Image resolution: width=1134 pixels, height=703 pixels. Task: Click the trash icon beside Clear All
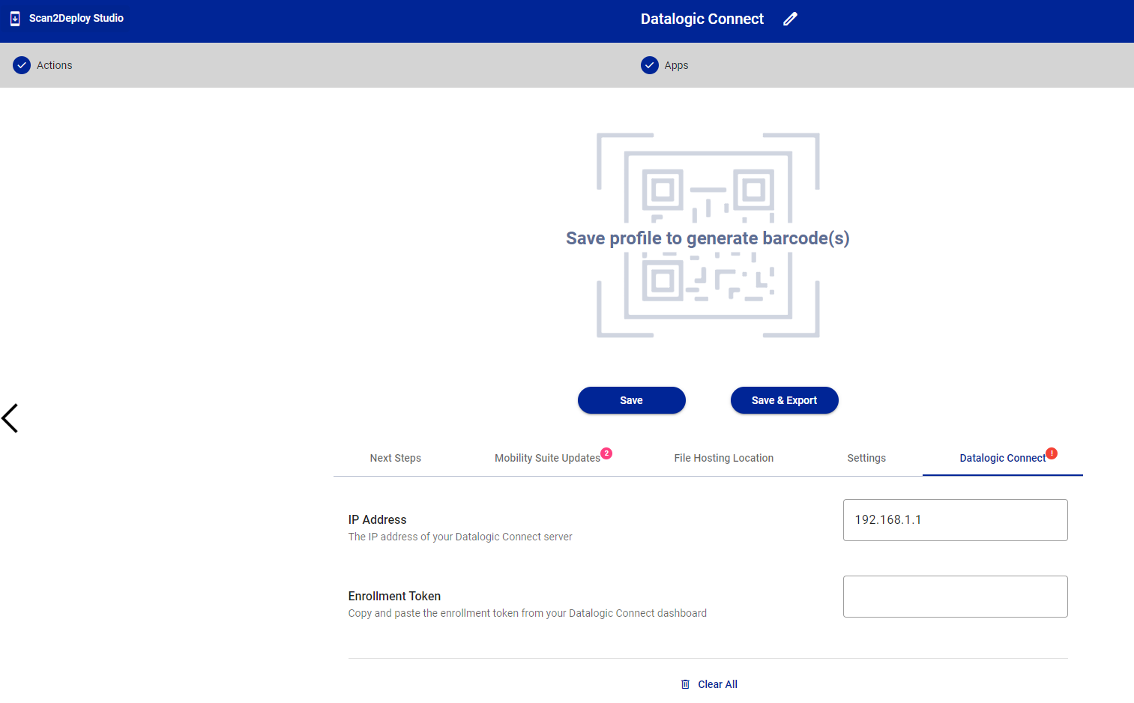click(684, 684)
